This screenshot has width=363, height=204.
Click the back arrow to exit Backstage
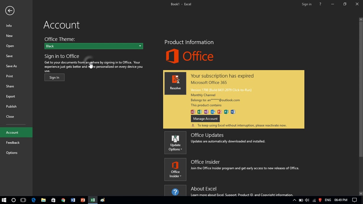[x=10, y=11]
